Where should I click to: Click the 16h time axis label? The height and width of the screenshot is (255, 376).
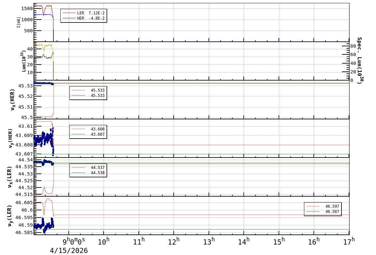(x=314, y=241)
